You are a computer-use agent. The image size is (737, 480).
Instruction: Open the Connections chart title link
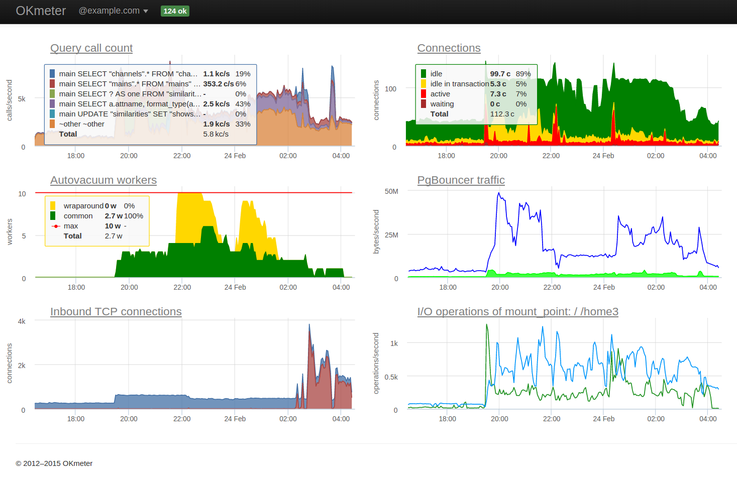pyautogui.click(x=449, y=48)
